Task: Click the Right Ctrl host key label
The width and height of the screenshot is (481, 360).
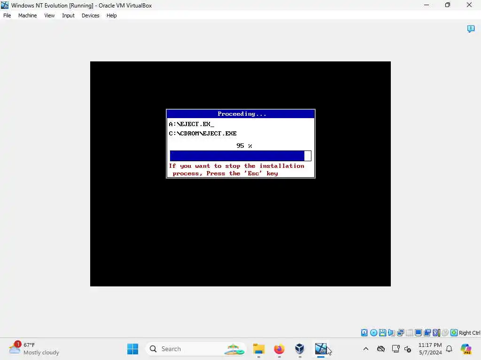Action: (469, 333)
